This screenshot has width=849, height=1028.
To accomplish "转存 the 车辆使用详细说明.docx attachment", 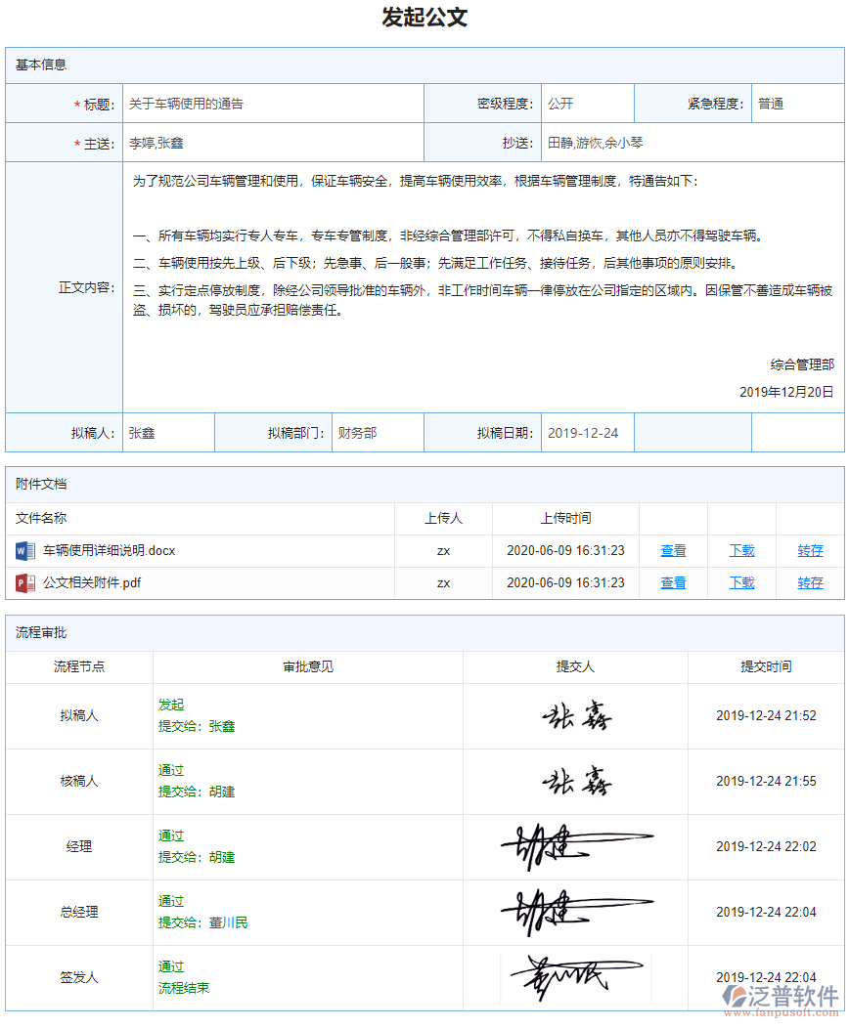I will click(x=810, y=550).
